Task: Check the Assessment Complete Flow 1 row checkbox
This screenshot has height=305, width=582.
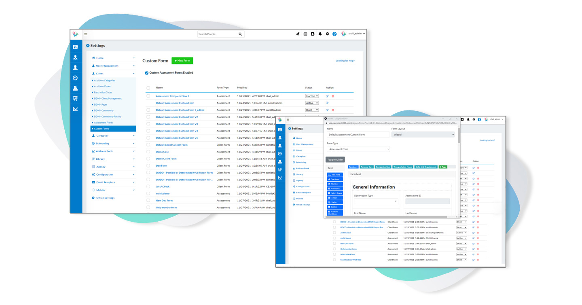Action: coord(148,96)
